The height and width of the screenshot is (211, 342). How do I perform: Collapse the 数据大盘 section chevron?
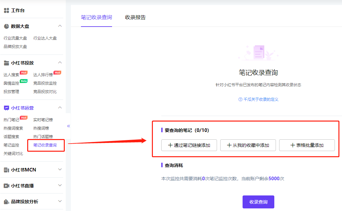point(60,26)
